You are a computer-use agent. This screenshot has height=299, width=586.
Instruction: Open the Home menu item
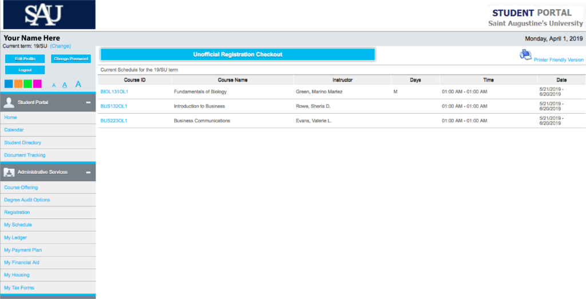coord(48,118)
